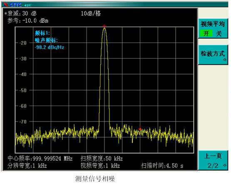Click the reference level -10.0 dBm readout
Screen dimensions: 231x188
point(28,21)
